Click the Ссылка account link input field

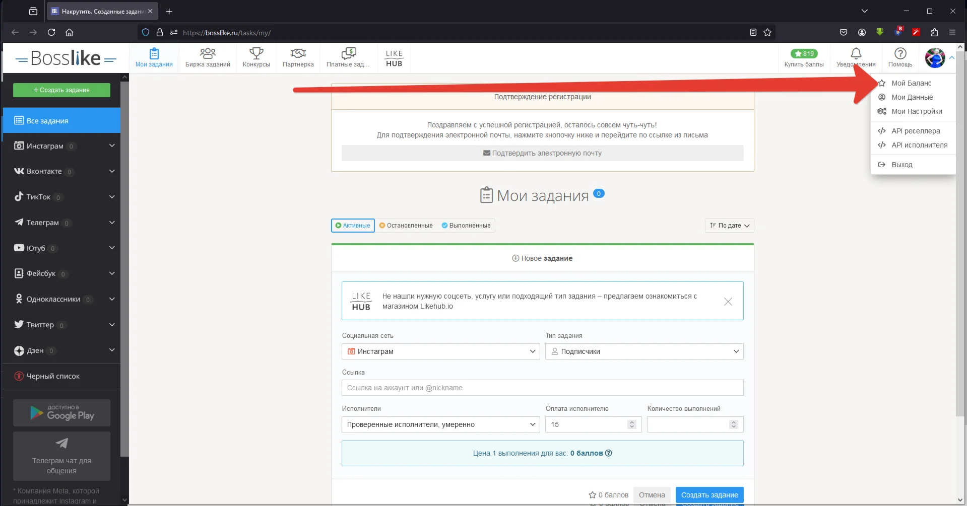pos(542,388)
